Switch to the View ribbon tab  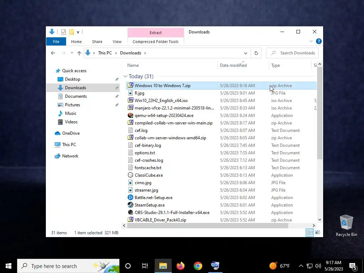[117, 42]
